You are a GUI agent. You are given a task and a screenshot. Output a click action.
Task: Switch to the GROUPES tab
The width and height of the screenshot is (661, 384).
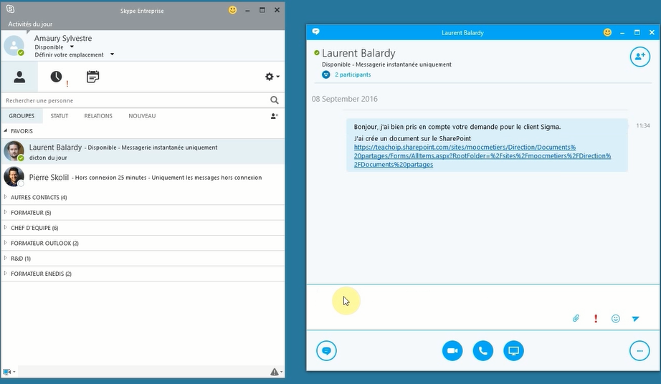(22, 116)
